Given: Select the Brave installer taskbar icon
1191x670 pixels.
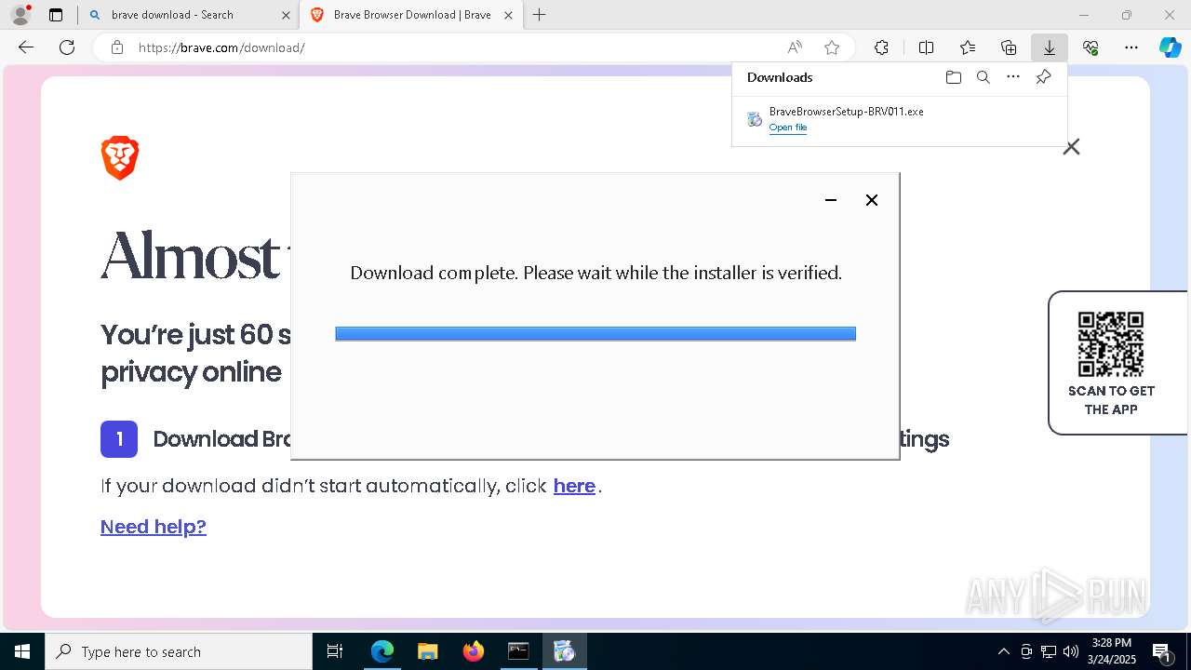Looking at the screenshot, I should [x=564, y=651].
